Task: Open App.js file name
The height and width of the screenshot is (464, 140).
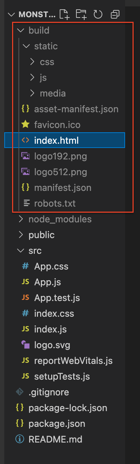Action: coord(48,282)
